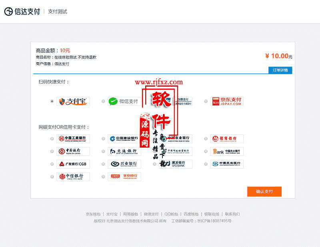Open the QQ钱包 footer link
The height and width of the screenshot is (247, 320).
point(171,214)
